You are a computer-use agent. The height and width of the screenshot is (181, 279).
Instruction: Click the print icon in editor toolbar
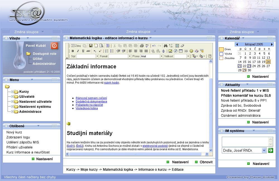pos(142,46)
